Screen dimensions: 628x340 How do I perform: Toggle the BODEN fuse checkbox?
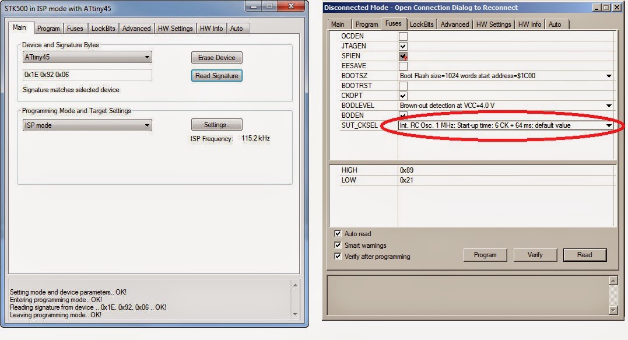[403, 115]
